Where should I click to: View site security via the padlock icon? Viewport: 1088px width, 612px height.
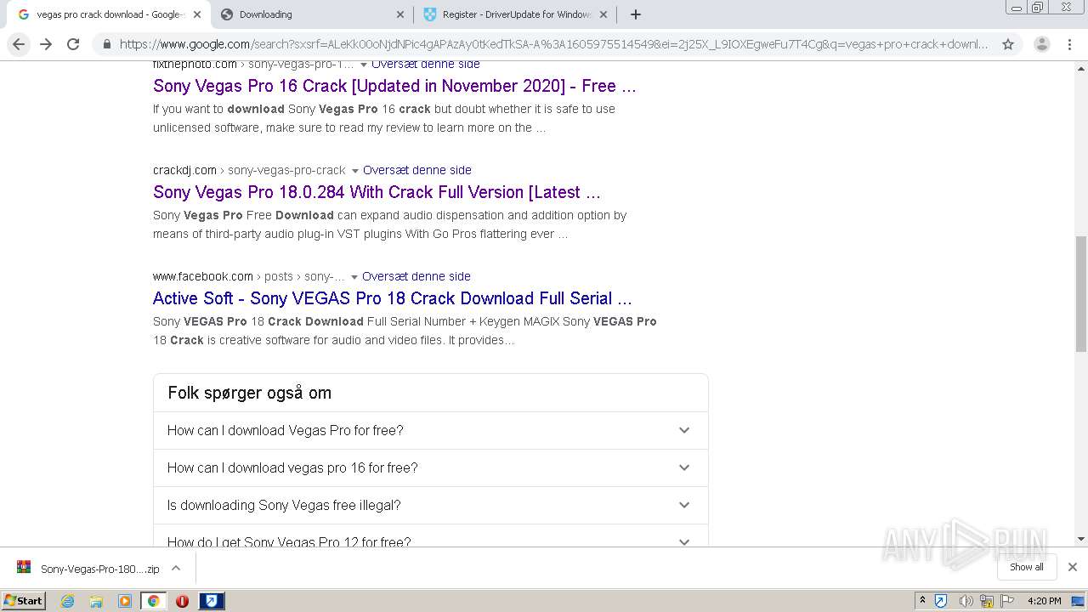pos(106,44)
